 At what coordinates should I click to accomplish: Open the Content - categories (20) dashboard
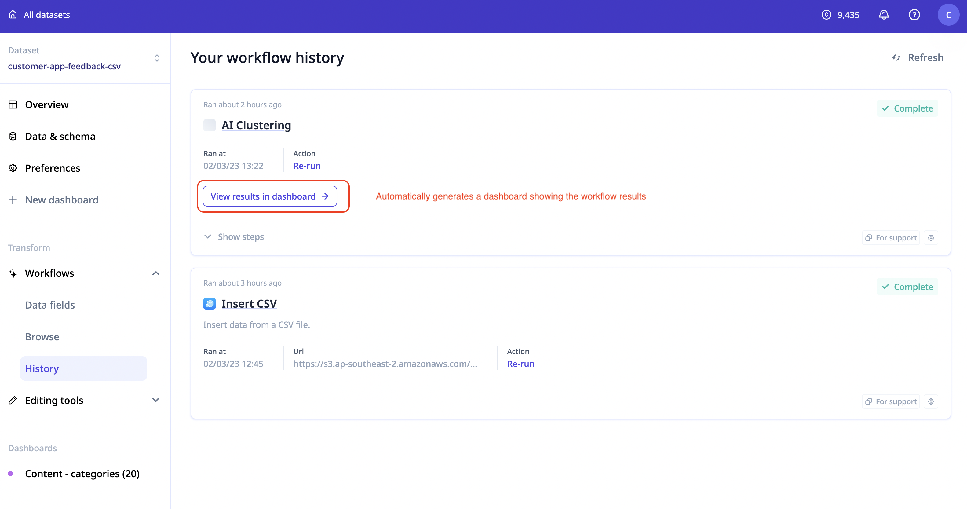[x=82, y=474]
